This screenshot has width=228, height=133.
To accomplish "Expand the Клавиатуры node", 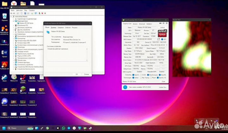I will tap(14, 34).
